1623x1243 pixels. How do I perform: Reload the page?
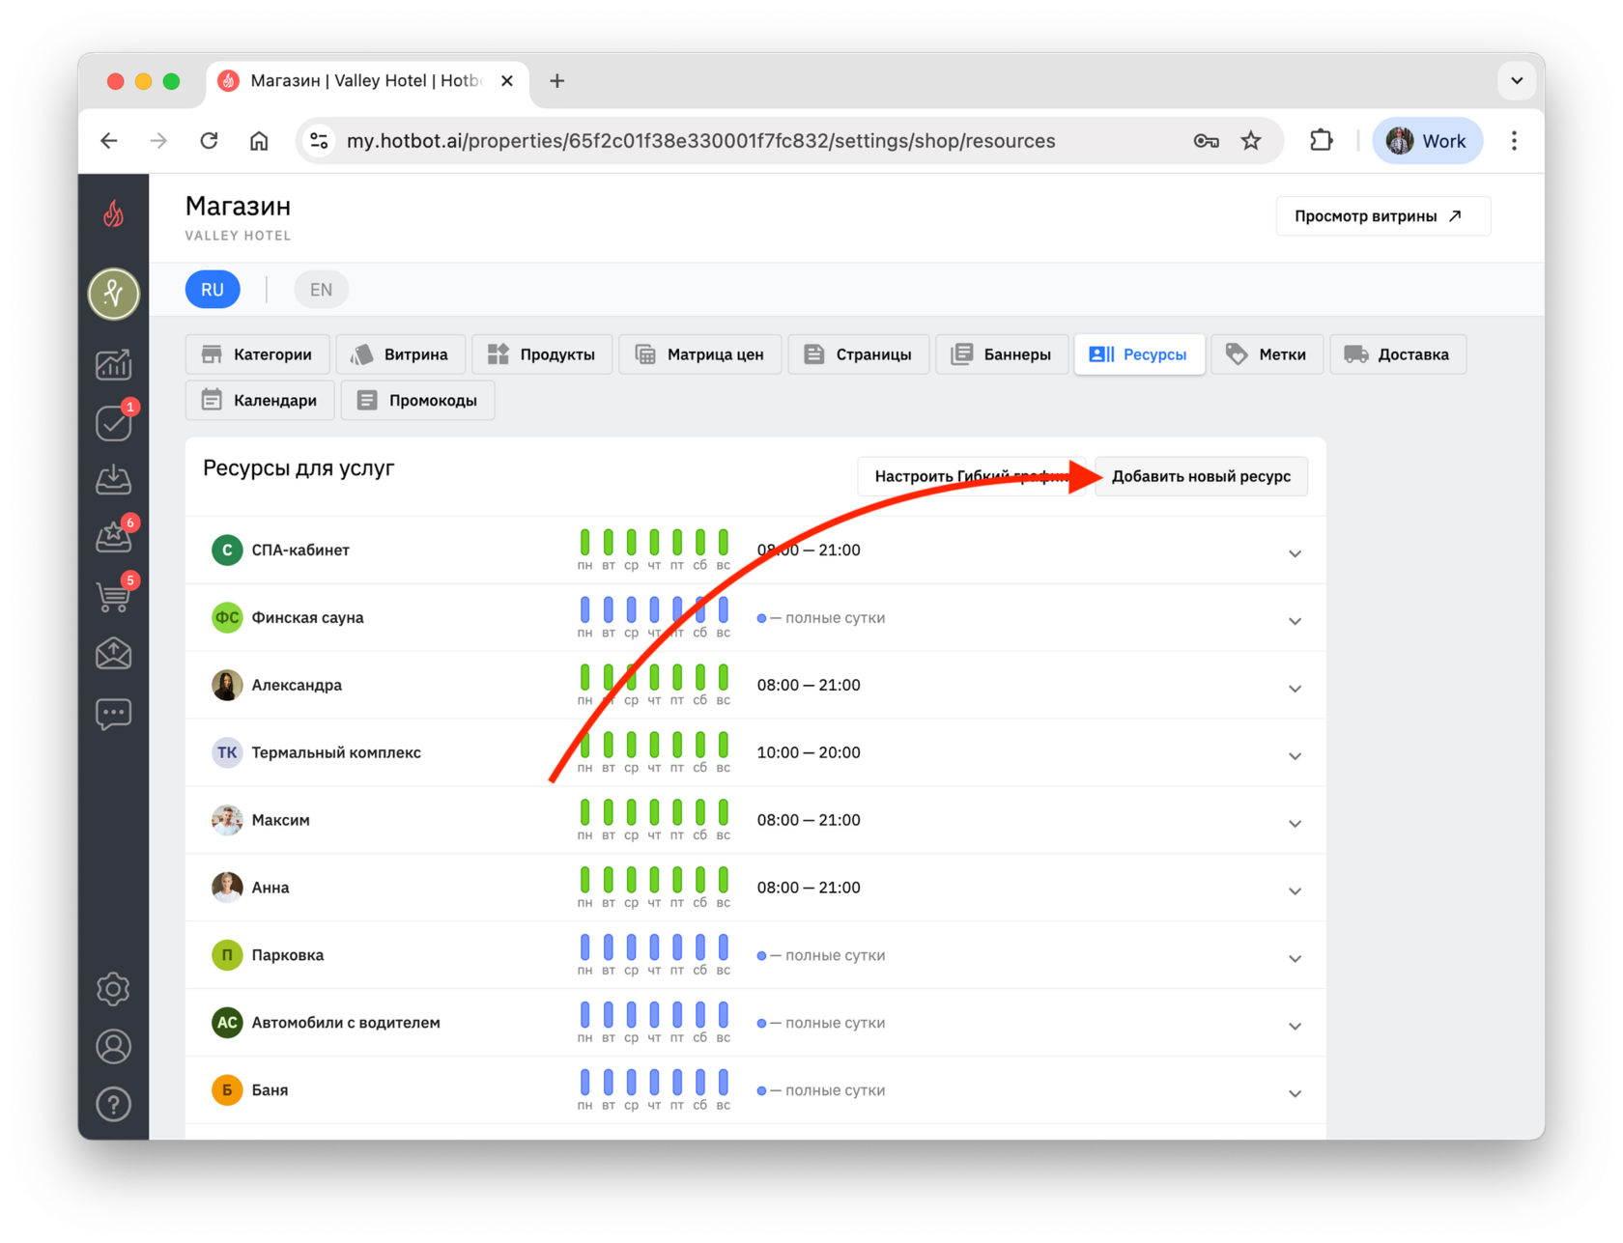(209, 141)
